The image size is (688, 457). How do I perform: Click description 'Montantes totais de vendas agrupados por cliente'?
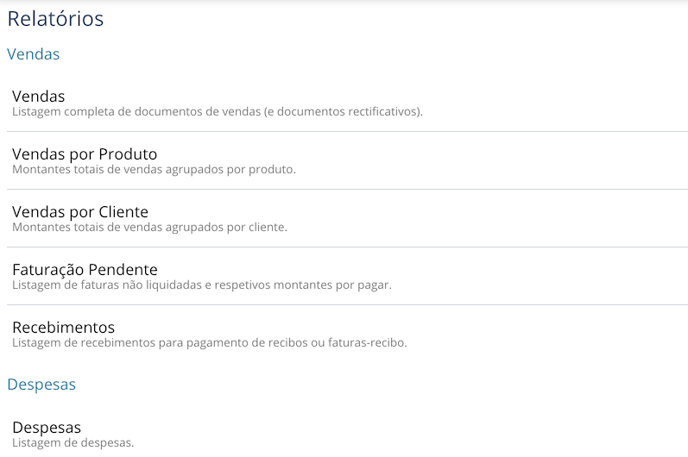149,228
